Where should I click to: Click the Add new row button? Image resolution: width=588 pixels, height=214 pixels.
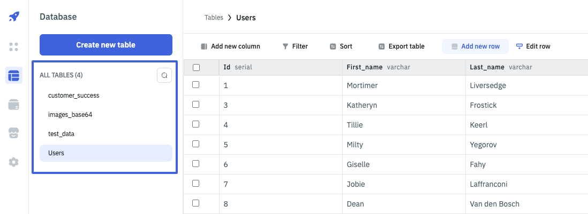[x=475, y=46]
